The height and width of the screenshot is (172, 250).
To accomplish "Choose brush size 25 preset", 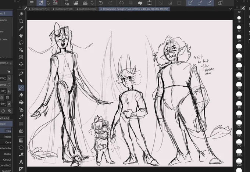I will [239, 47].
